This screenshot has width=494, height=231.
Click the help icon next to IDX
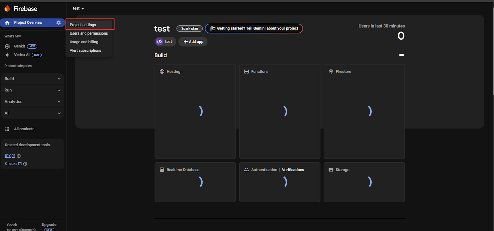coord(19,156)
